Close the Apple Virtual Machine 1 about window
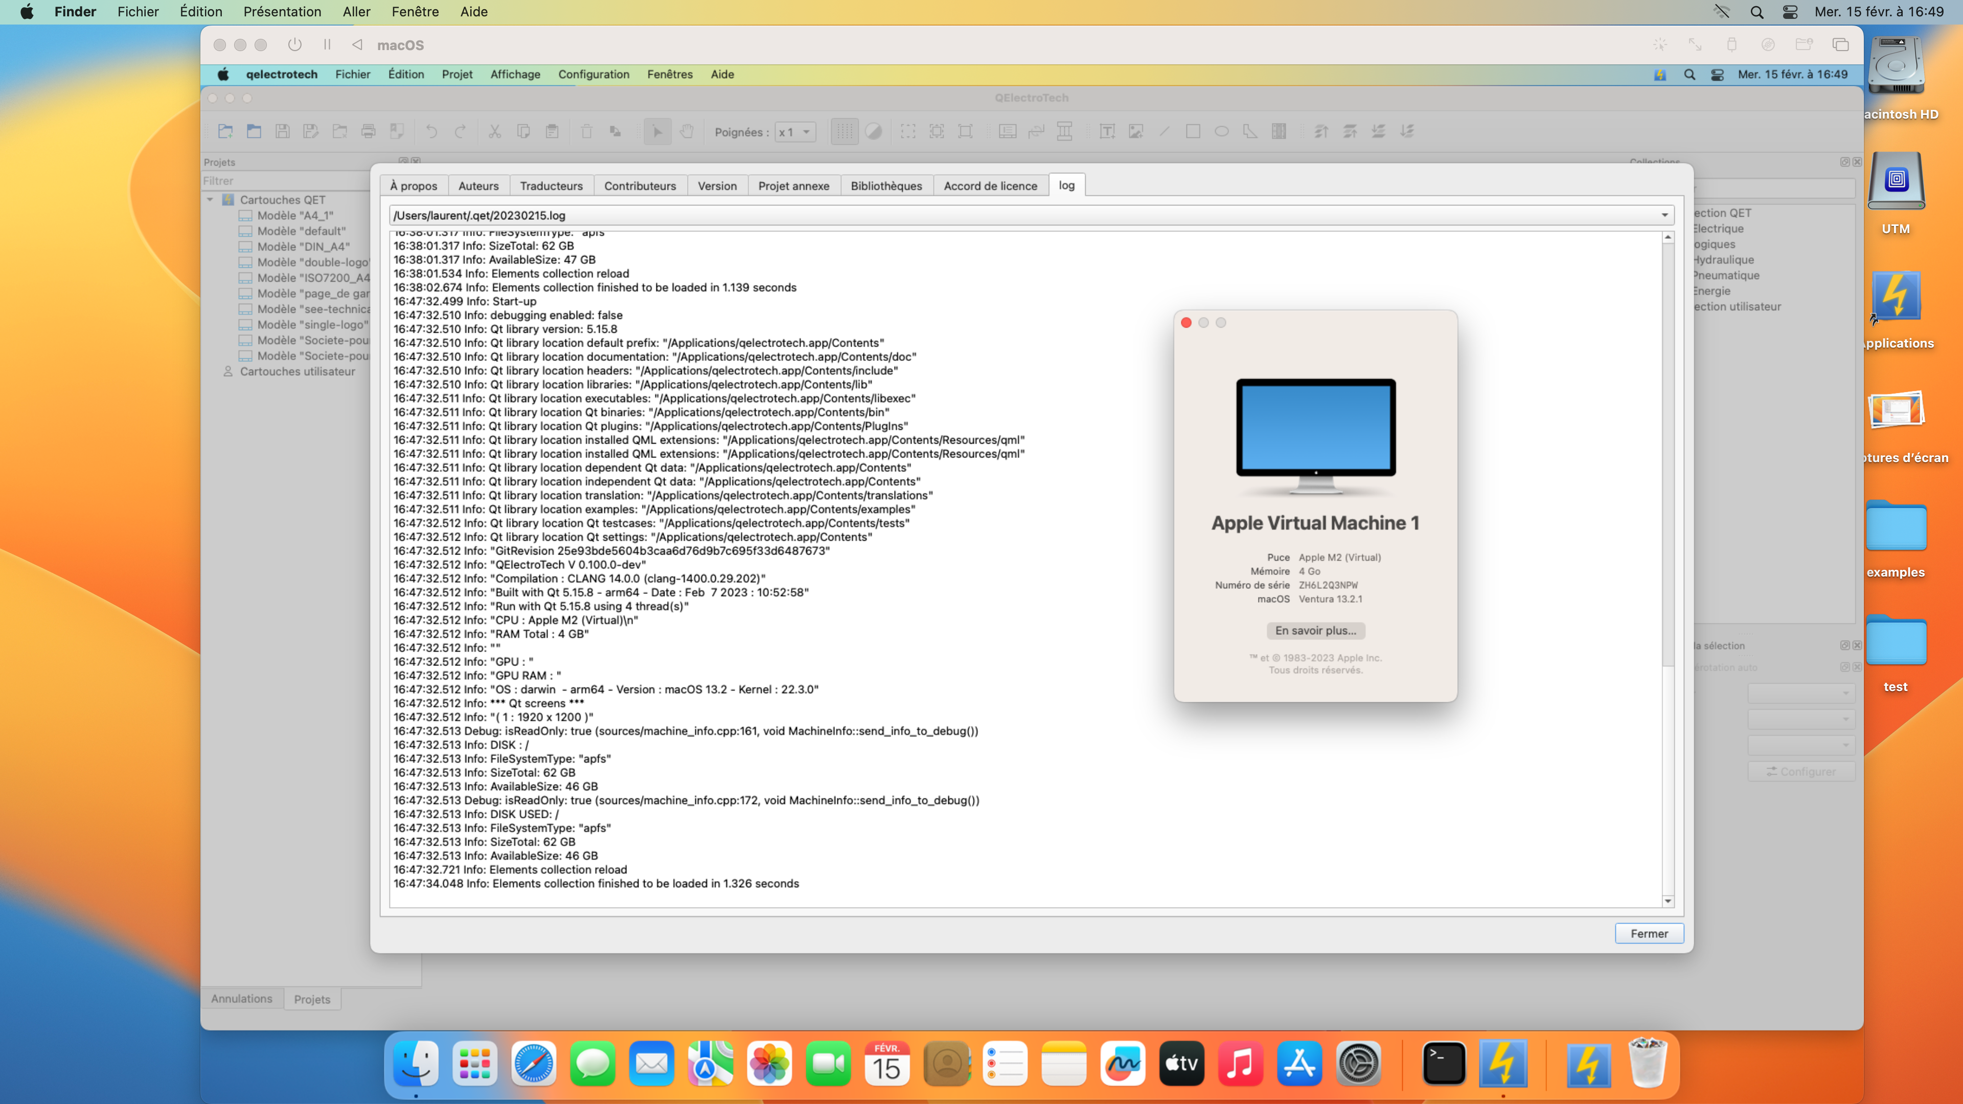1963x1104 pixels. pyautogui.click(x=1186, y=323)
